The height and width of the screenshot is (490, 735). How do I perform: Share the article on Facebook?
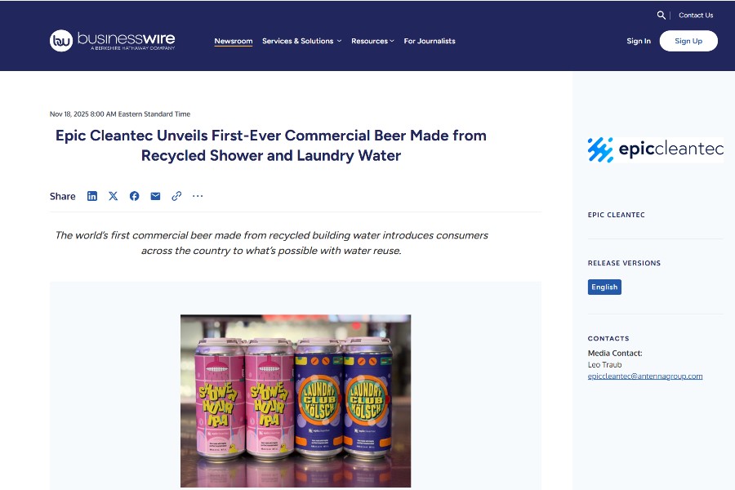coord(135,196)
